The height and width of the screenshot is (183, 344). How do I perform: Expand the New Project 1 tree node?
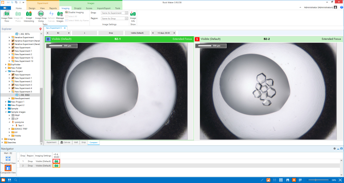click(6, 102)
